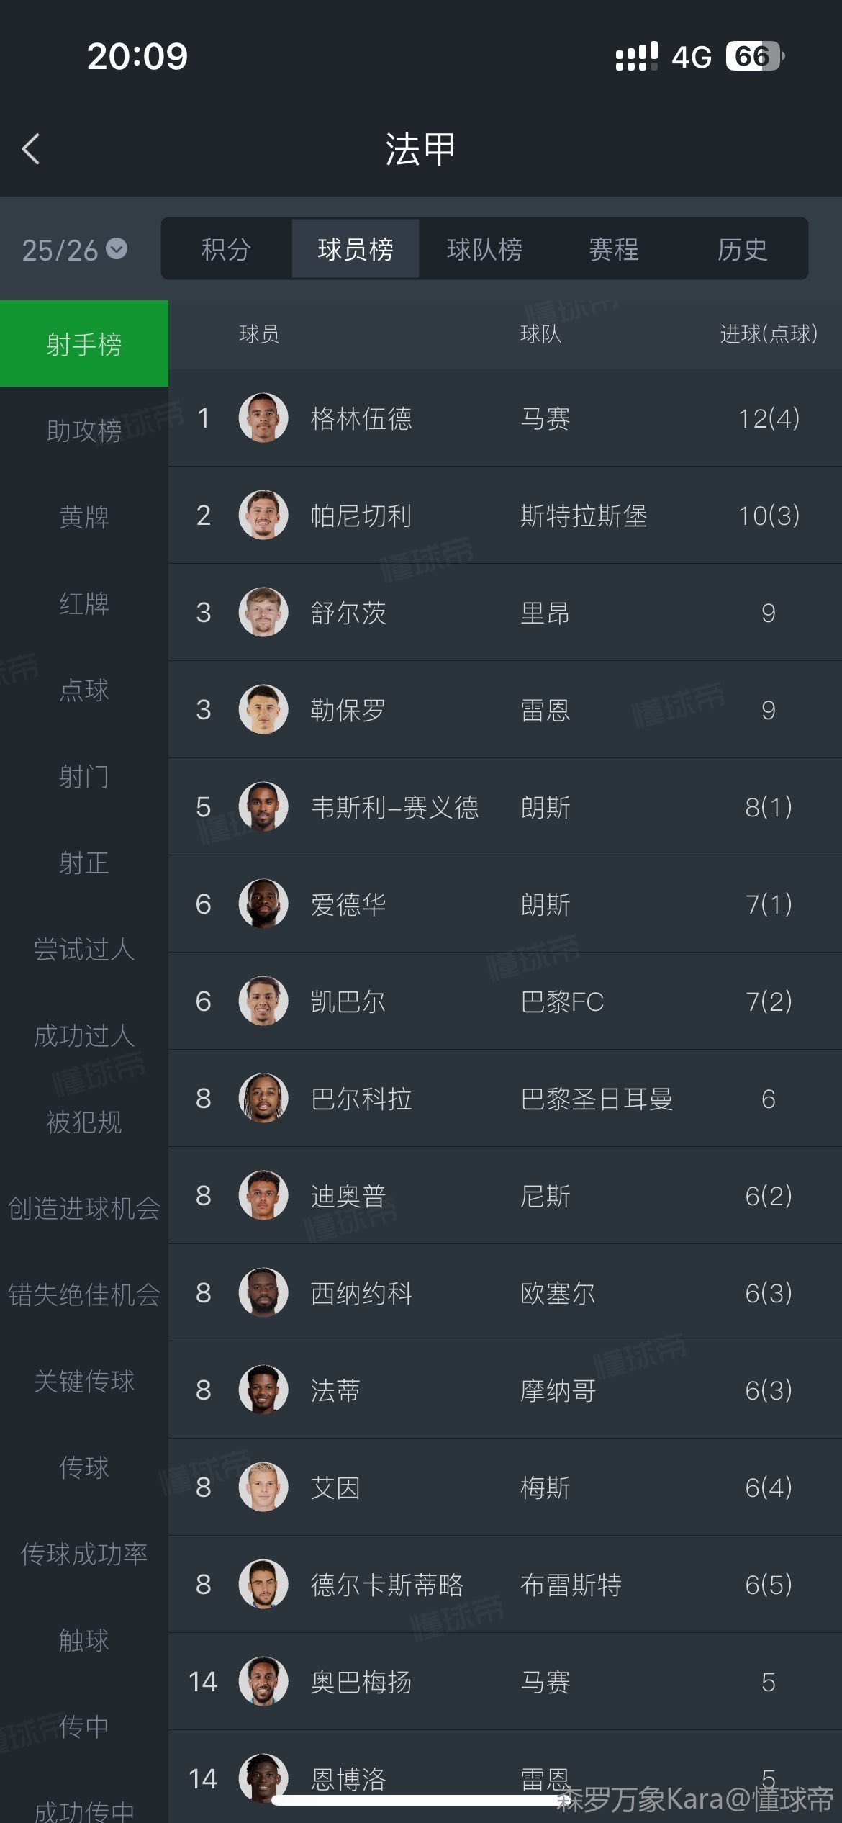Image resolution: width=842 pixels, height=1823 pixels.
Task: Select the 历史 tab
Action: click(742, 249)
